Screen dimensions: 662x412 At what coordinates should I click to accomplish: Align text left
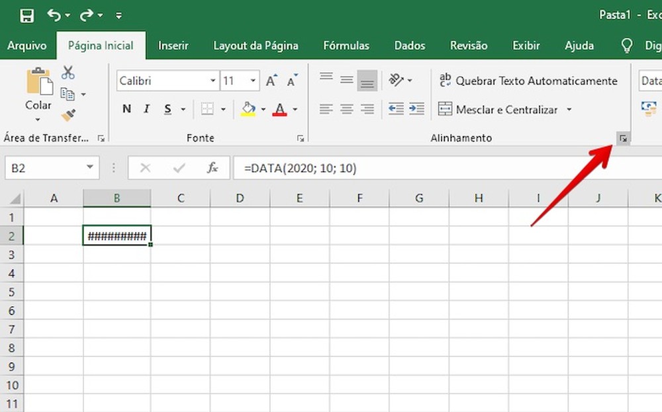click(326, 109)
